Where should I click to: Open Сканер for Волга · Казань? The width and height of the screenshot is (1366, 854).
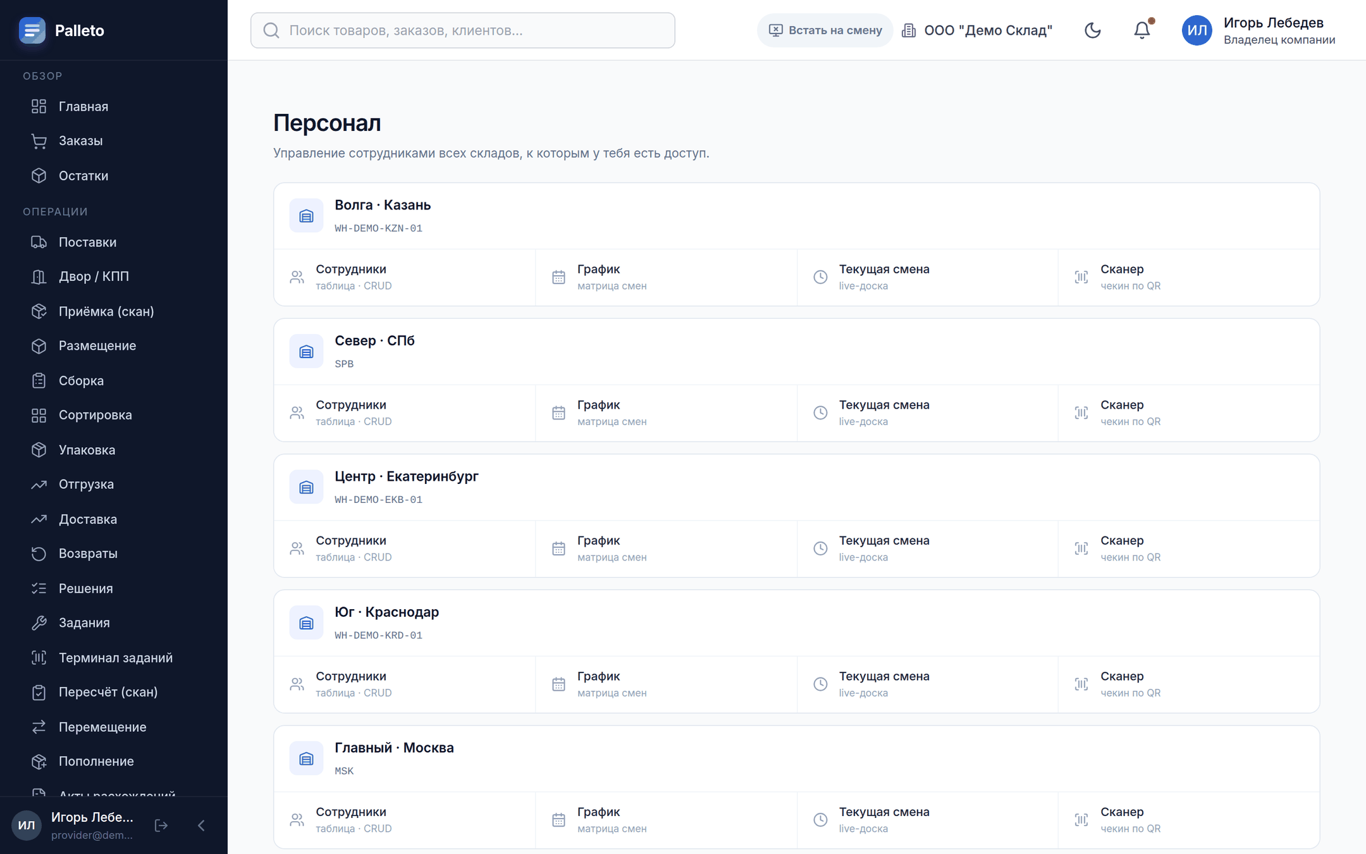[1189, 277]
